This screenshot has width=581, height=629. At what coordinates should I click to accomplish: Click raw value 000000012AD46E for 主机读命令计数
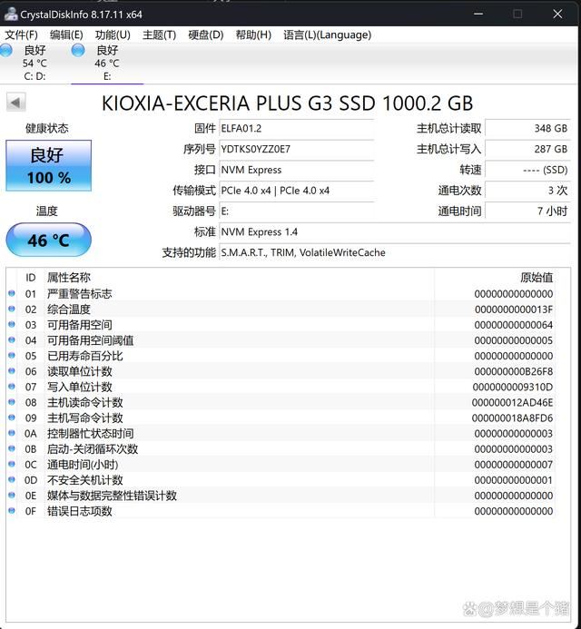512,402
